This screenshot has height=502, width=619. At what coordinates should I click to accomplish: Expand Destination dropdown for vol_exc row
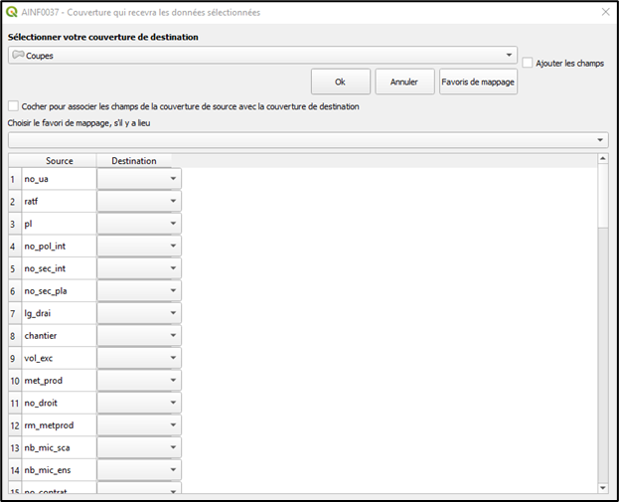point(173,358)
